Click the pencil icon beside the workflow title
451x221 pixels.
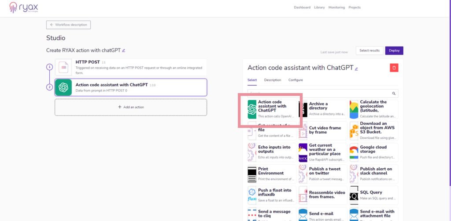point(124,51)
